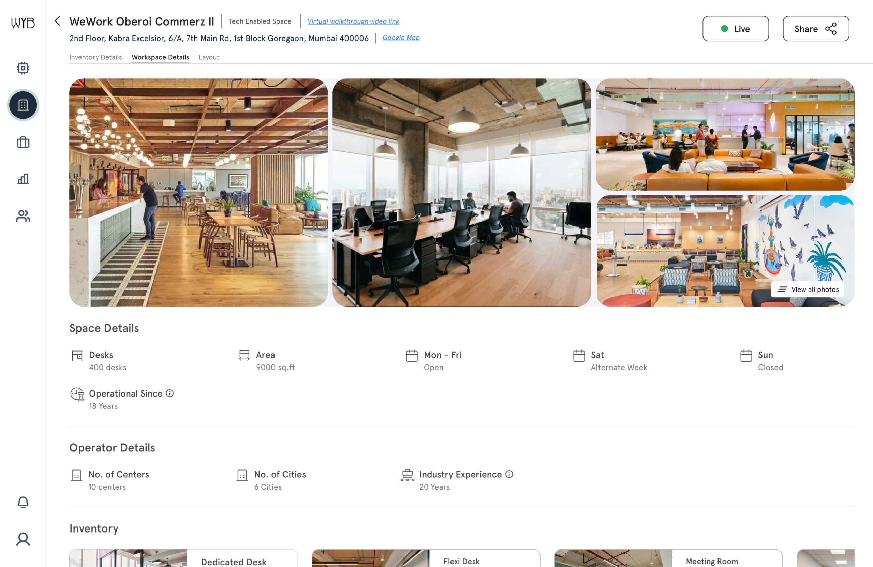The width and height of the screenshot is (873, 567).
Task: Click the Operational Since info icon
Action: [x=170, y=393]
